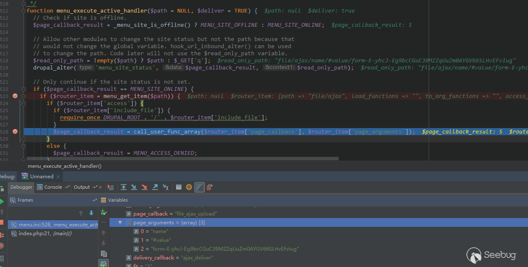Screen dimensions: 528x267
Task: Select the delivery_callback variable row
Action: (x=173, y=258)
